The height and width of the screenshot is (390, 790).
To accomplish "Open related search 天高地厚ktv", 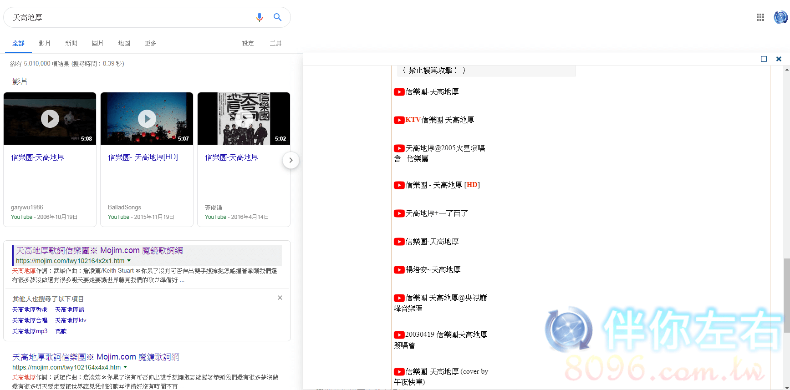I will click(71, 320).
